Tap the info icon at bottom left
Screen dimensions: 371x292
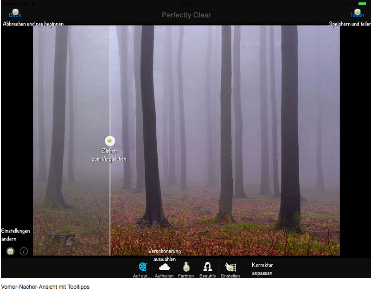click(24, 251)
